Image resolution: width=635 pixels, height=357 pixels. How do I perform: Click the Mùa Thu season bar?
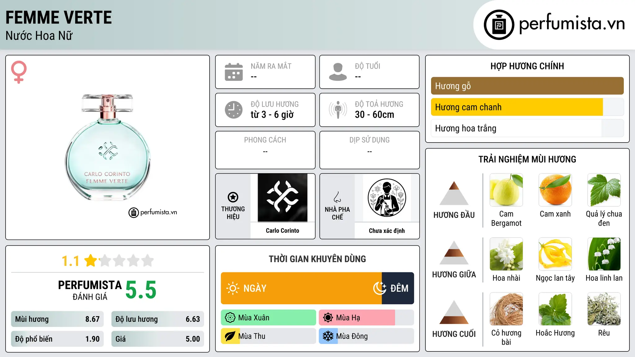(268, 336)
